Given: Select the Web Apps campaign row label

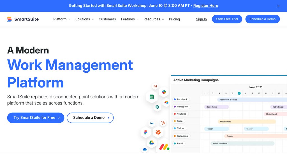Looking at the screenshot, I should 181,136.
